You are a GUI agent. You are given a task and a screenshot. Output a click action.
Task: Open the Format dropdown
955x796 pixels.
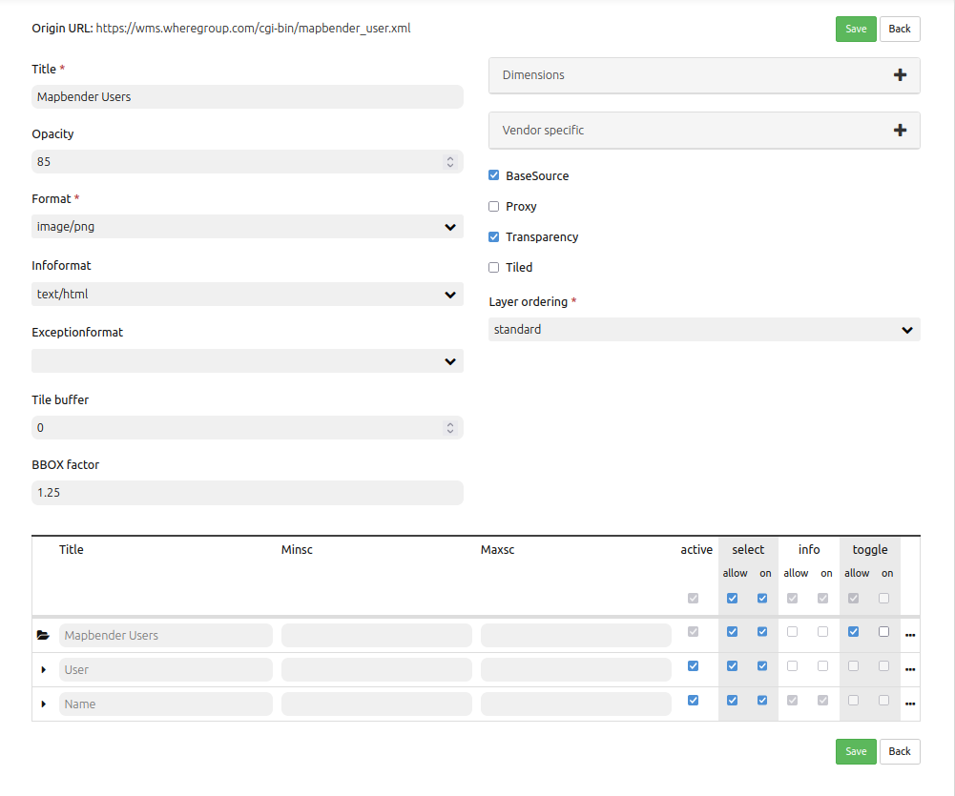pyautogui.click(x=247, y=227)
